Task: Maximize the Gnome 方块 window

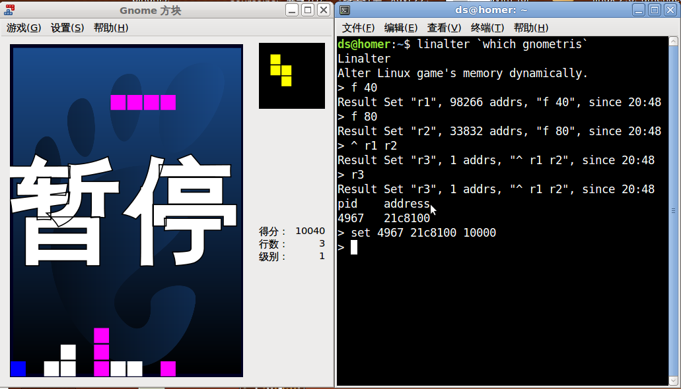Action: [308, 10]
